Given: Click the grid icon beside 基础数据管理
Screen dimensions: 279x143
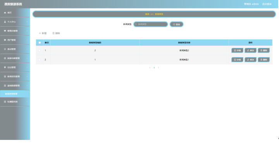Looking at the screenshot, I should pos(5,85).
